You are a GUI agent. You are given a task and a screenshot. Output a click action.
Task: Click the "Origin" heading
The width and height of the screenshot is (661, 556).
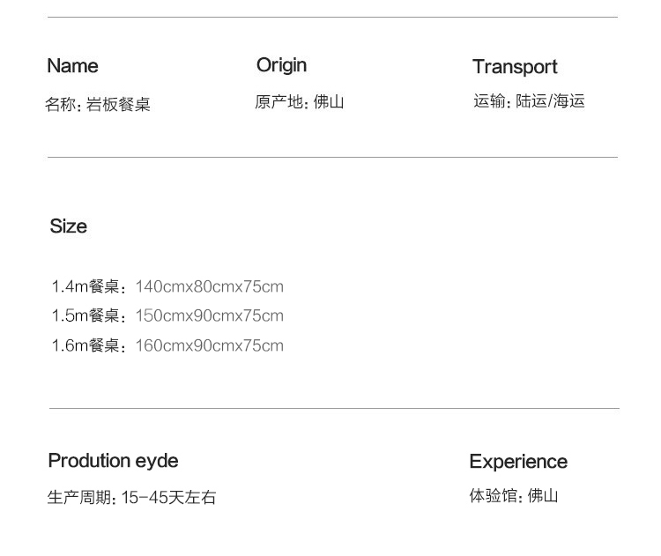[x=281, y=65]
